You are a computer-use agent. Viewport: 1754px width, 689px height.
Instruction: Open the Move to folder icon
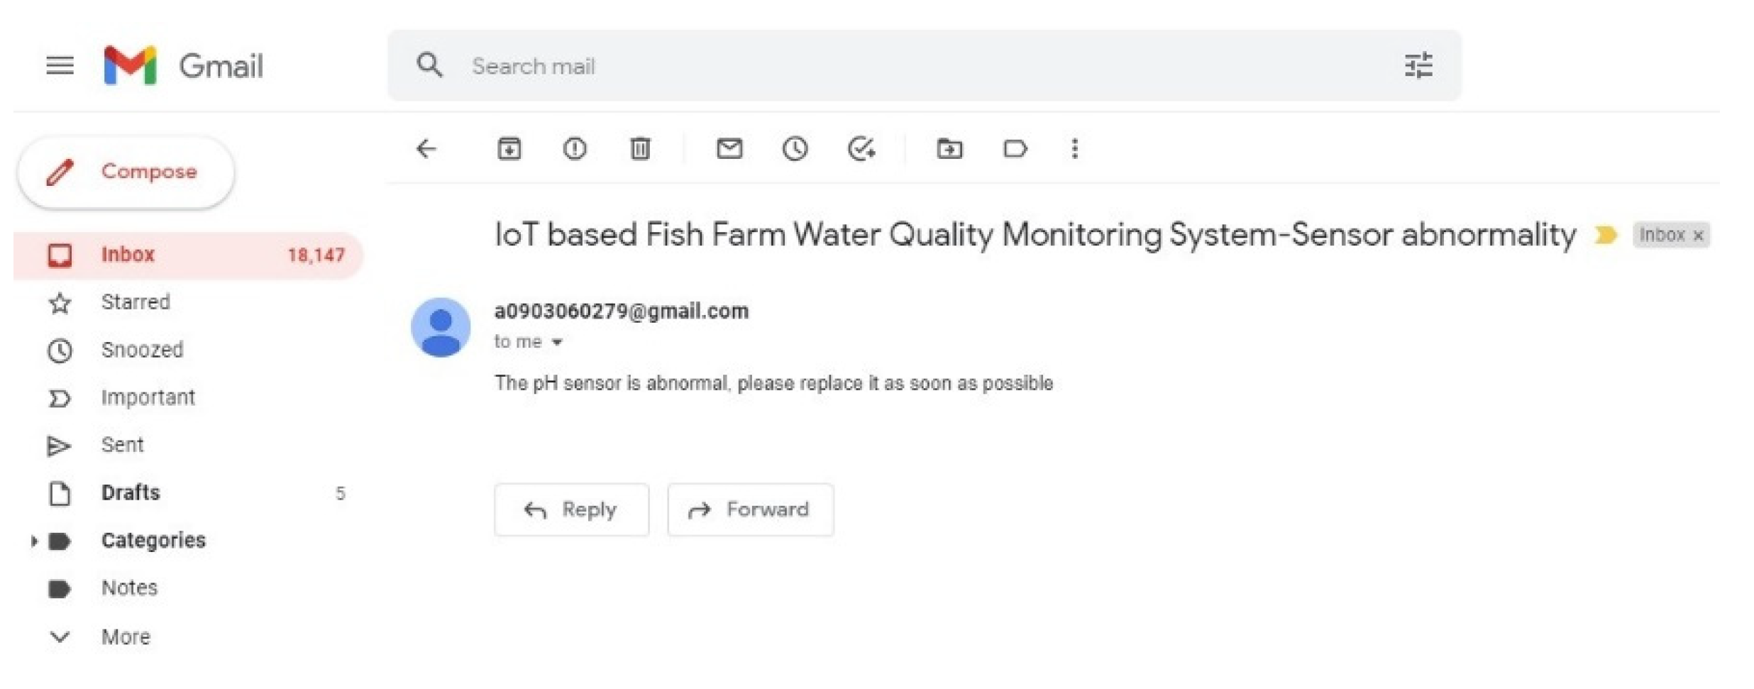(949, 149)
